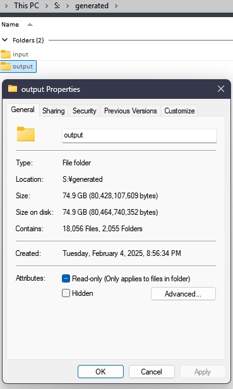Open the Security tab
The width and height of the screenshot is (233, 389).
pos(85,111)
